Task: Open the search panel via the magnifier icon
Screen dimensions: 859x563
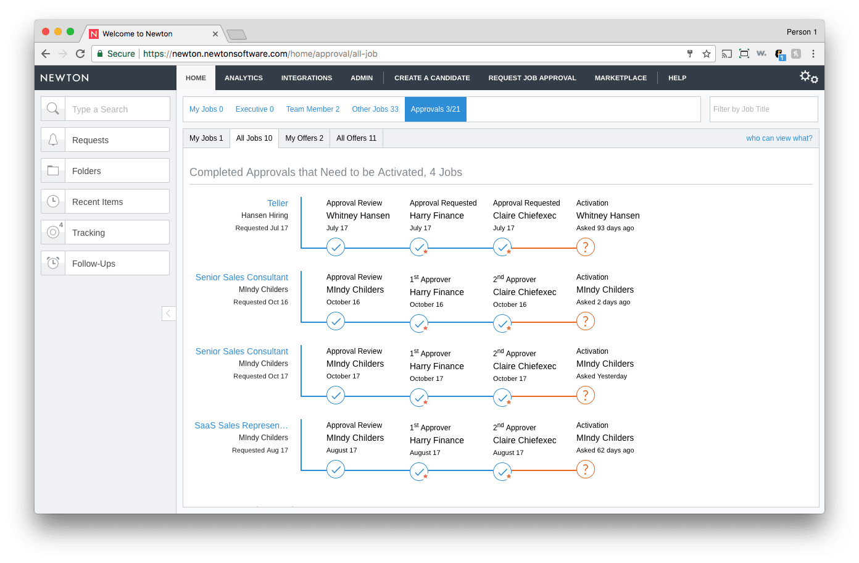Action: (x=53, y=108)
